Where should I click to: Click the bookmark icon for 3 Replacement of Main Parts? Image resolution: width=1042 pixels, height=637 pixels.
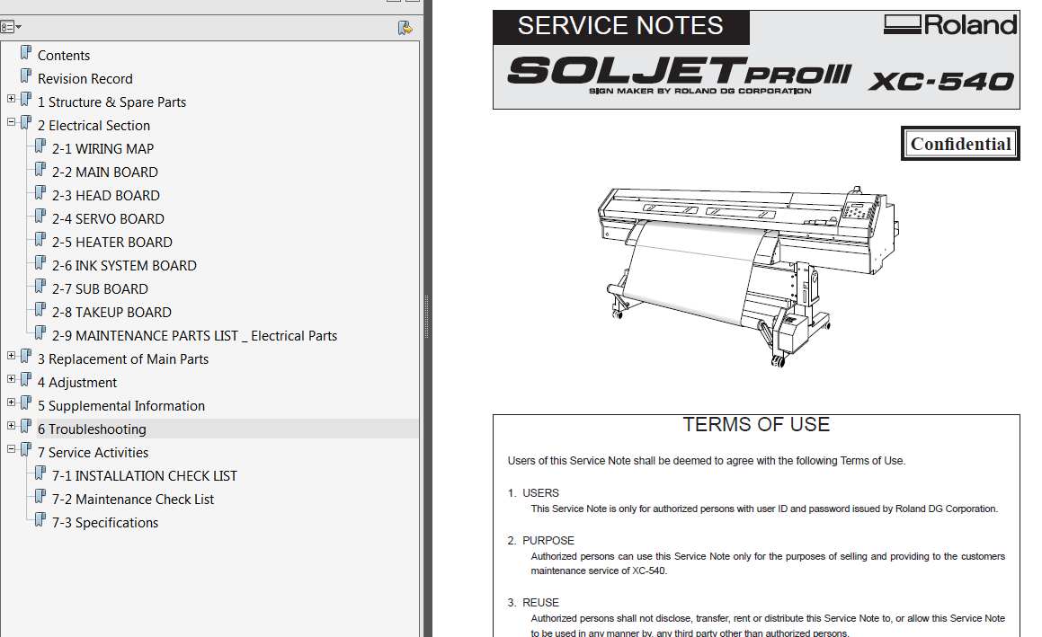click(x=26, y=357)
